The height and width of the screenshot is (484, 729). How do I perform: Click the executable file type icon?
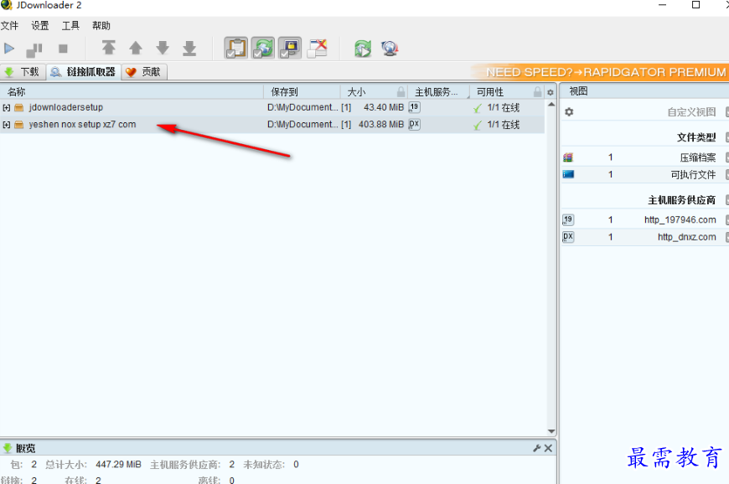click(568, 175)
